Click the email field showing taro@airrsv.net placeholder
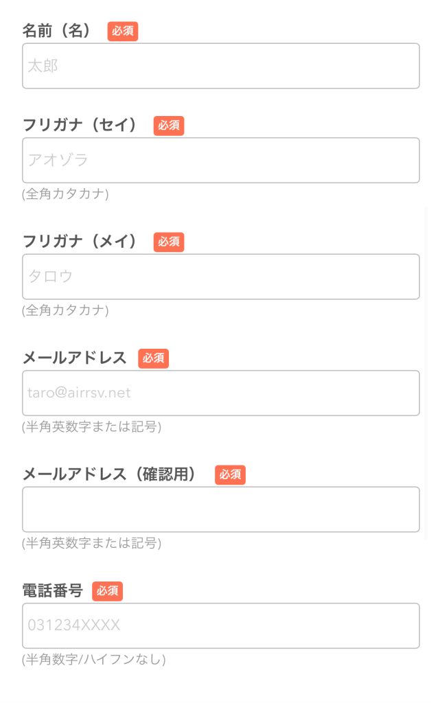 220,393
